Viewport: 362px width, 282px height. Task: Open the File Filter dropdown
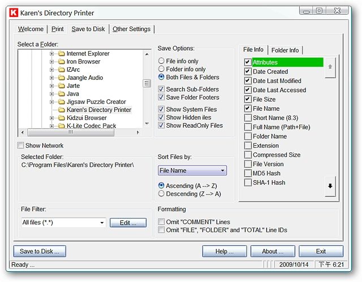(x=63, y=223)
